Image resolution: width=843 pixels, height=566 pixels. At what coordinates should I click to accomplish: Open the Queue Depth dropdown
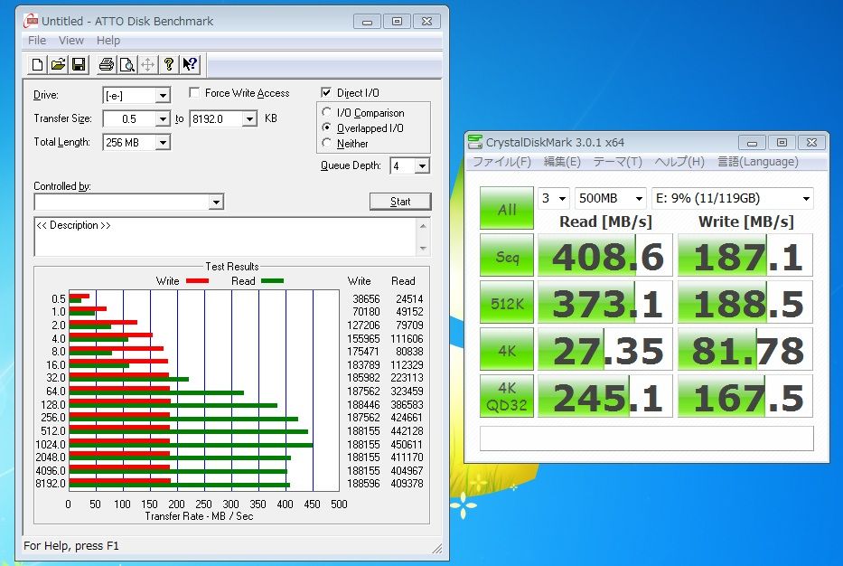click(x=422, y=166)
